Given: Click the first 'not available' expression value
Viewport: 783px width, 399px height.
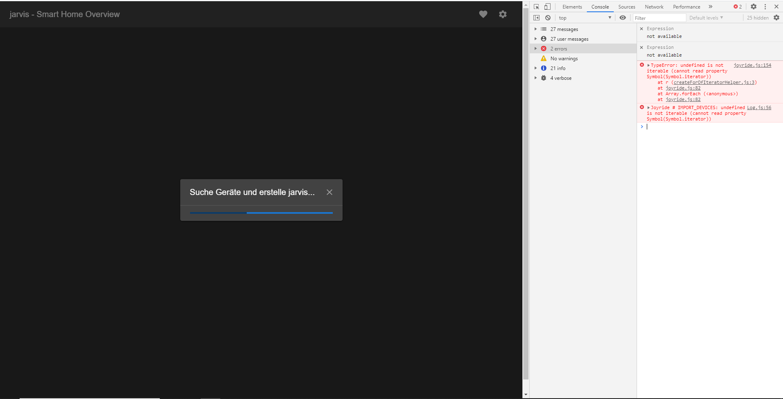Looking at the screenshot, I should (x=664, y=37).
